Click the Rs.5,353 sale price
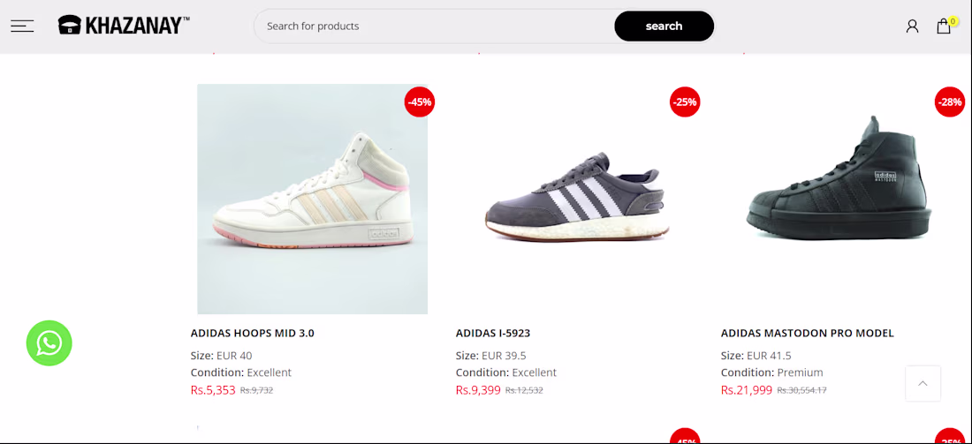Screen dimensions: 972x444 pyautogui.click(x=213, y=390)
